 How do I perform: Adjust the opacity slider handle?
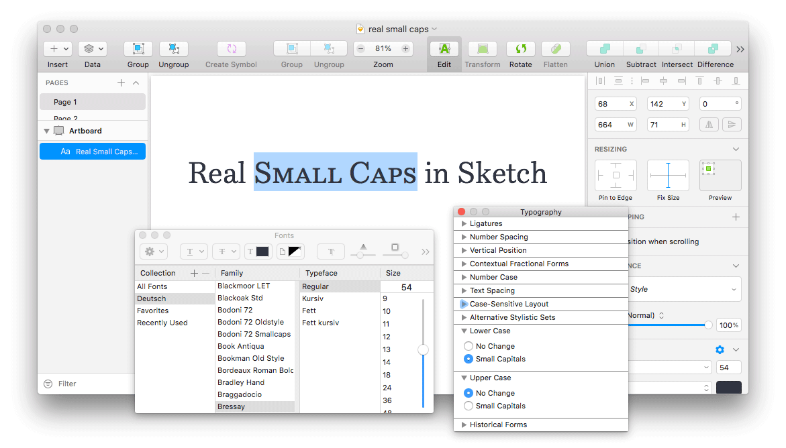[707, 325]
